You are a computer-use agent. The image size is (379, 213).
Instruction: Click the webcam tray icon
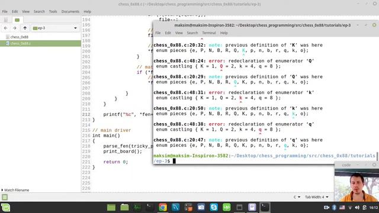326,208
